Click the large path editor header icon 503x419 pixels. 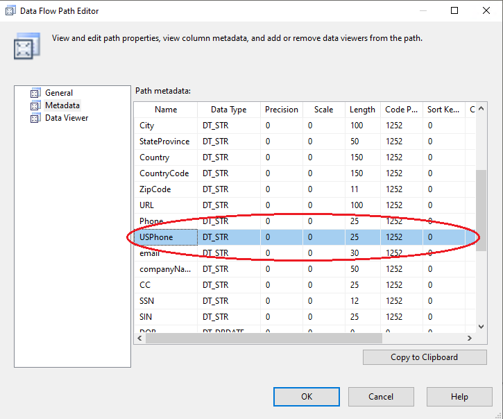click(24, 46)
